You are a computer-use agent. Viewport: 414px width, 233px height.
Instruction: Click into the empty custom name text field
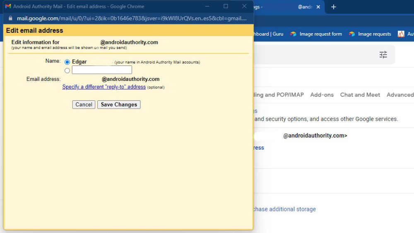click(x=102, y=70)
